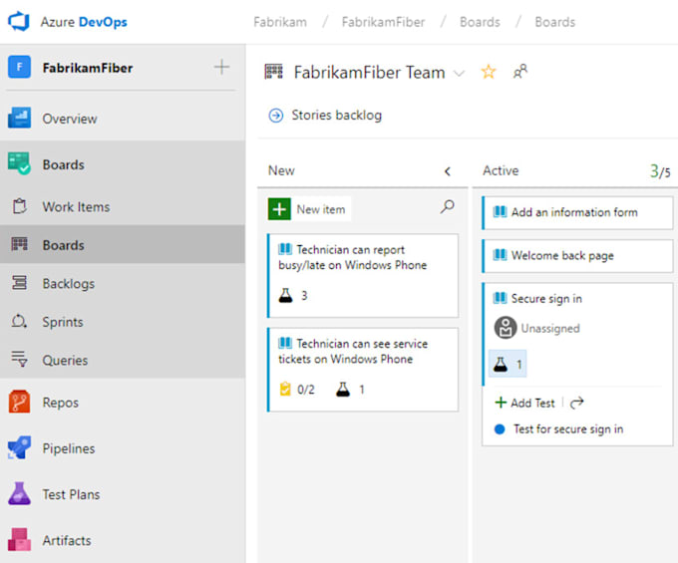
Task: Expand the FabrikamFiber Team dropdown chevron
Action: (x=459, y=73)
